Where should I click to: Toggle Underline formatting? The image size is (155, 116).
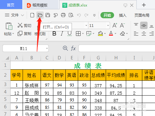click(69, 33)
